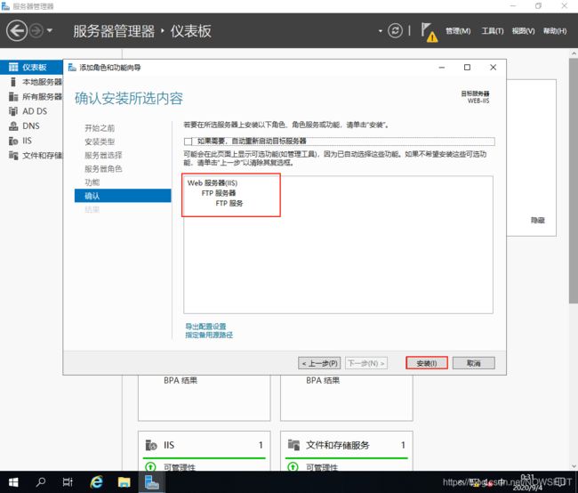Image resolution: width=578 pixels, height=493 pixels.
Task: Click BPA 结果 in the right dashboard tile
Action: point(323,381)
